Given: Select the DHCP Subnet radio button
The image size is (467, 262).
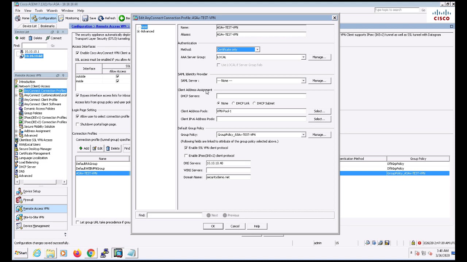Looking at the screenshot, I should tap(254, 103).
